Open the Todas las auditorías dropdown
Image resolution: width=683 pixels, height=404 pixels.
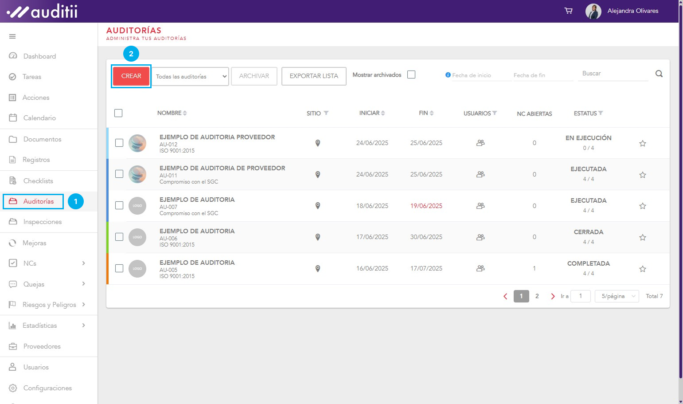coord(190,76)
